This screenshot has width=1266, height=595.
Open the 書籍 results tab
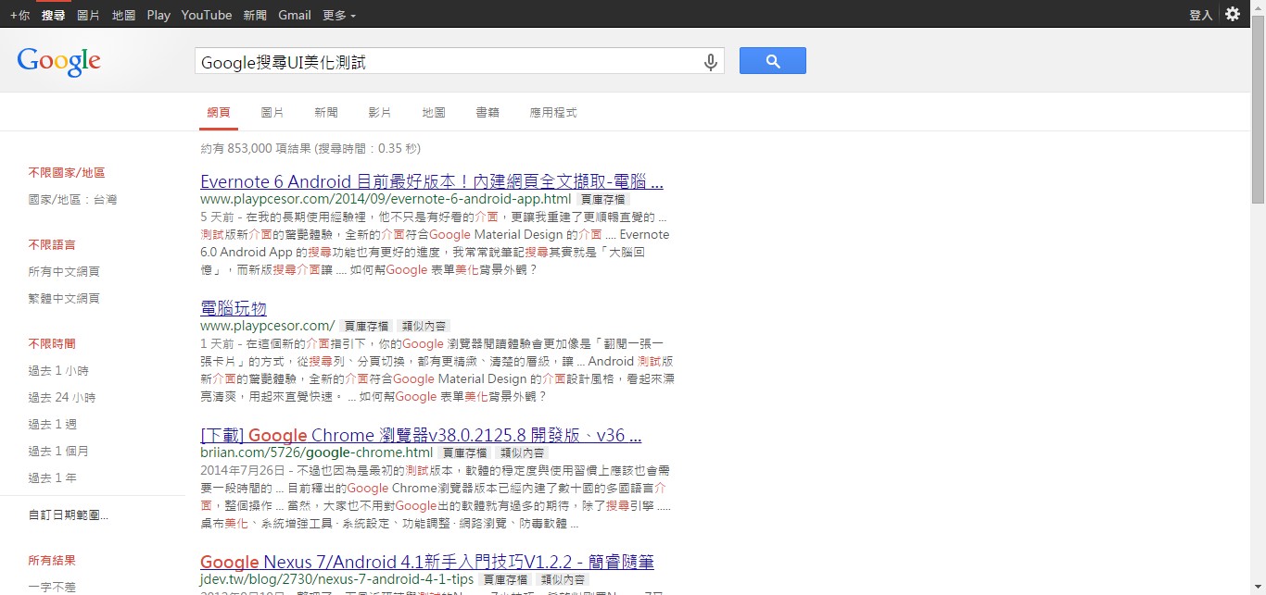coord(487,112)
